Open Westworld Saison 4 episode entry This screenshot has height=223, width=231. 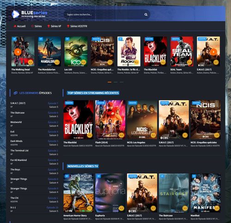(34, 124)
